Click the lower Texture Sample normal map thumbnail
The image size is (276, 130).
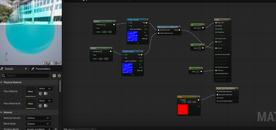pos(127,68)
